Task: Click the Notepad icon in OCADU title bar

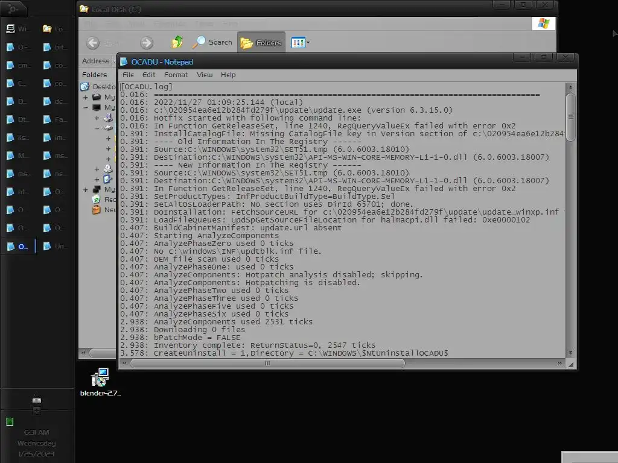Action: click(x=124, y=62)
